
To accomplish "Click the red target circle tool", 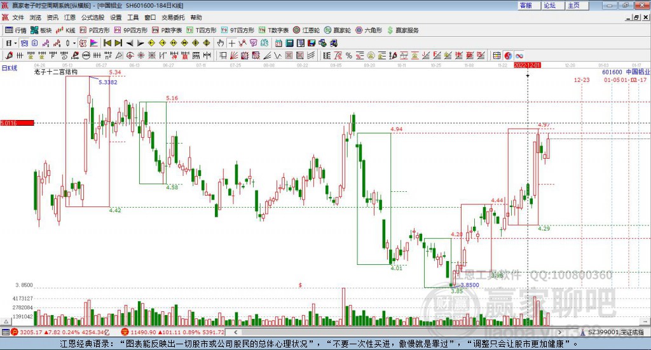I will [130, 55].
